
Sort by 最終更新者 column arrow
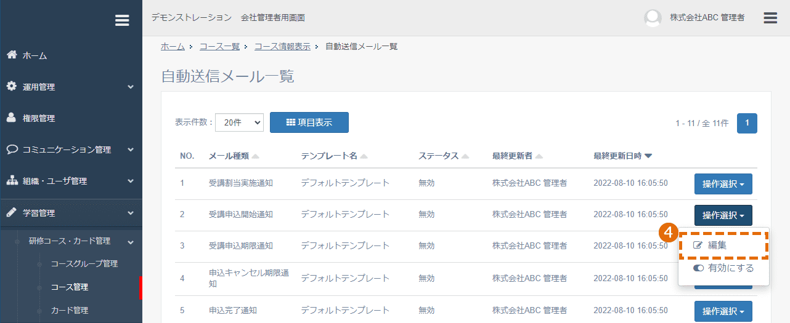pyautogui.click(x=539, y=156)
